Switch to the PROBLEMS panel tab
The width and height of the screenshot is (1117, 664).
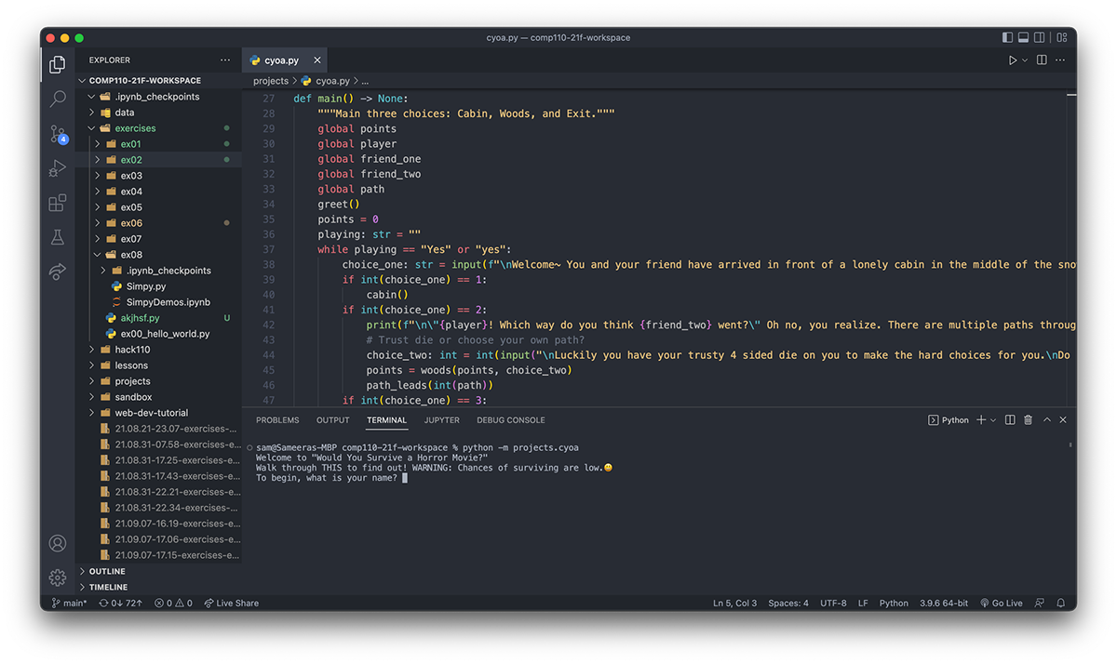[277, 420]
